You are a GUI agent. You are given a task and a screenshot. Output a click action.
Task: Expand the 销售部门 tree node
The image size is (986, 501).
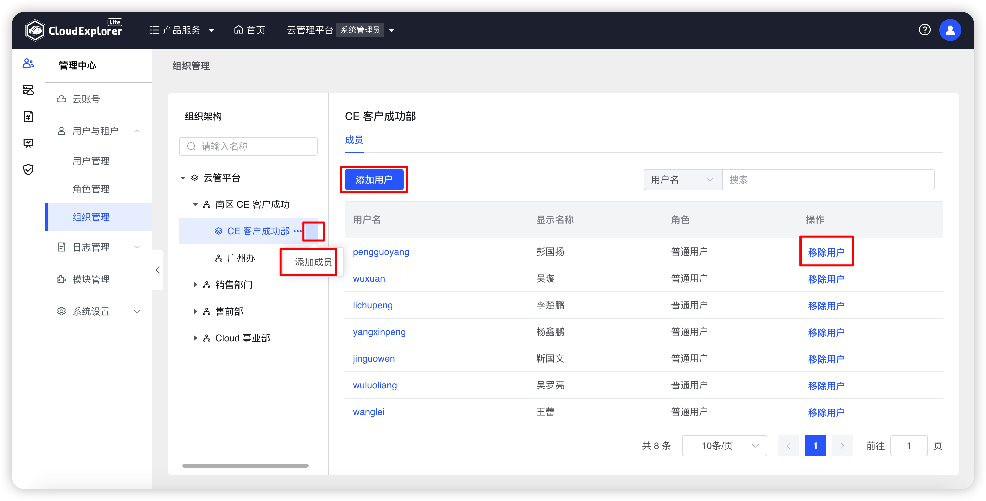[x=195, y=285]
